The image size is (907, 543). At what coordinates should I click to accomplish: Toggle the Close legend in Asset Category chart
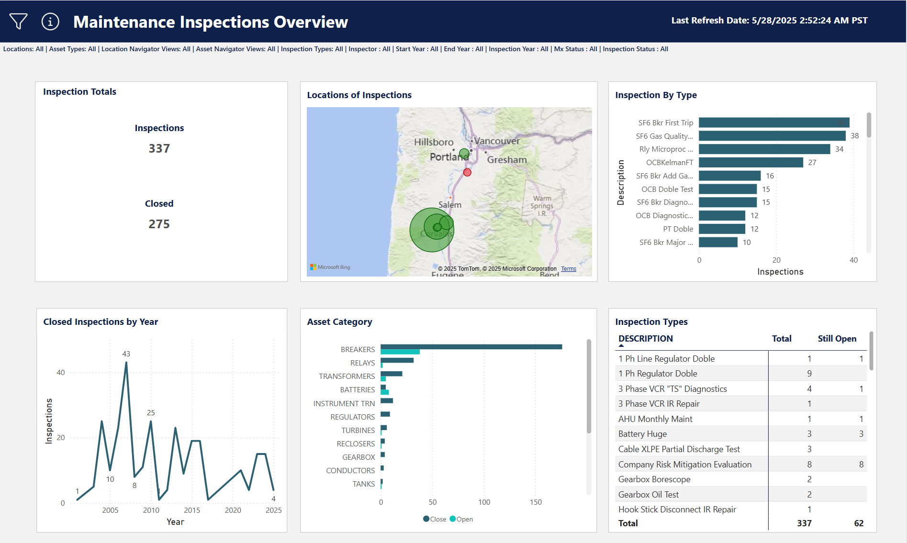(x=434, y=519)
